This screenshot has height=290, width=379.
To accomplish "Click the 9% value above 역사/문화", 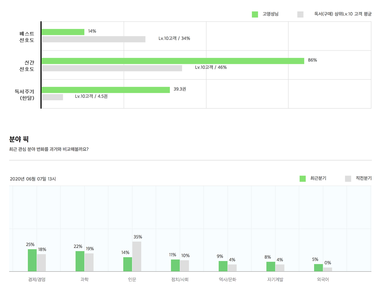I will (220, 256).
